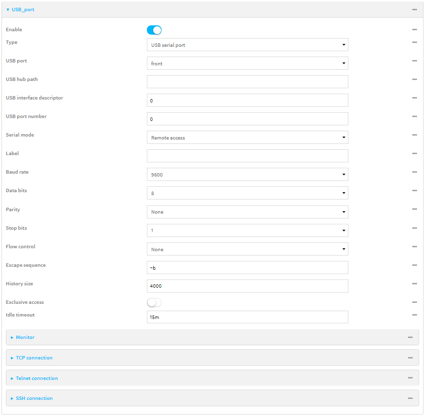Click into the USB hub path field
Screen dimensions: 425x416
point(247,82)
